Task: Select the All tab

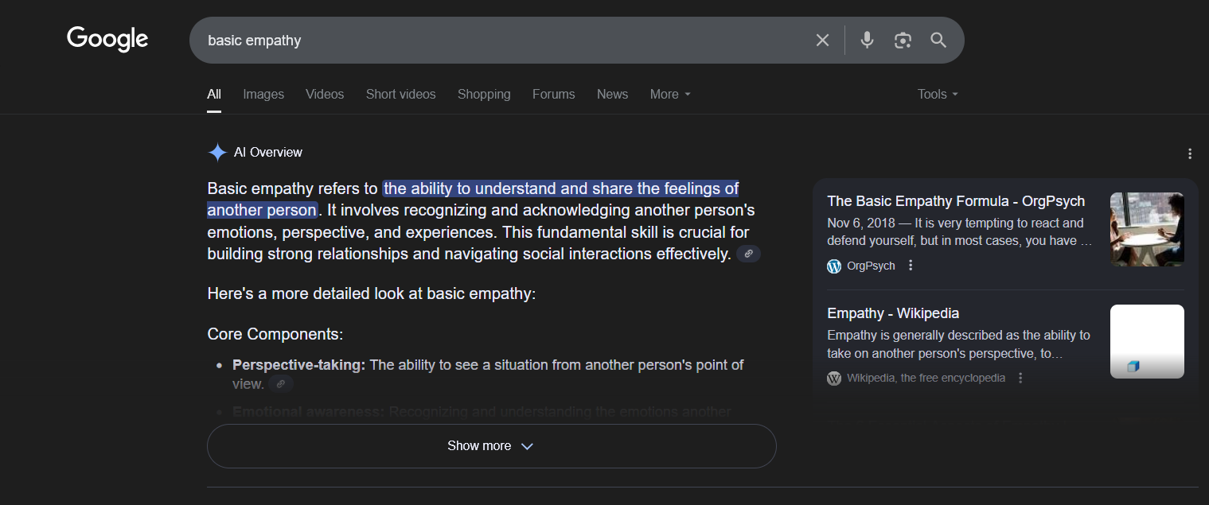Action: [x=214, y=94]
